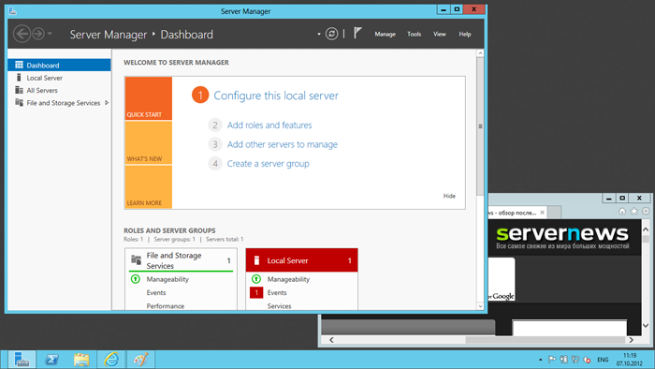Click Configure this local server link

276,96
